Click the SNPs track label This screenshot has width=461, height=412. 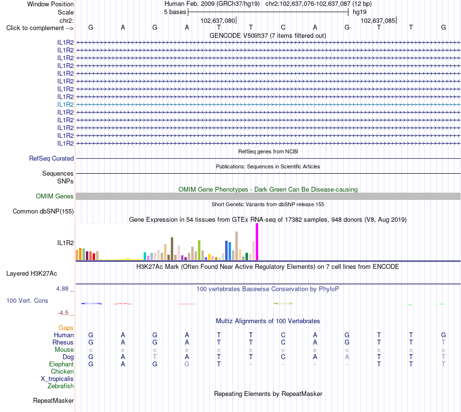66,181
